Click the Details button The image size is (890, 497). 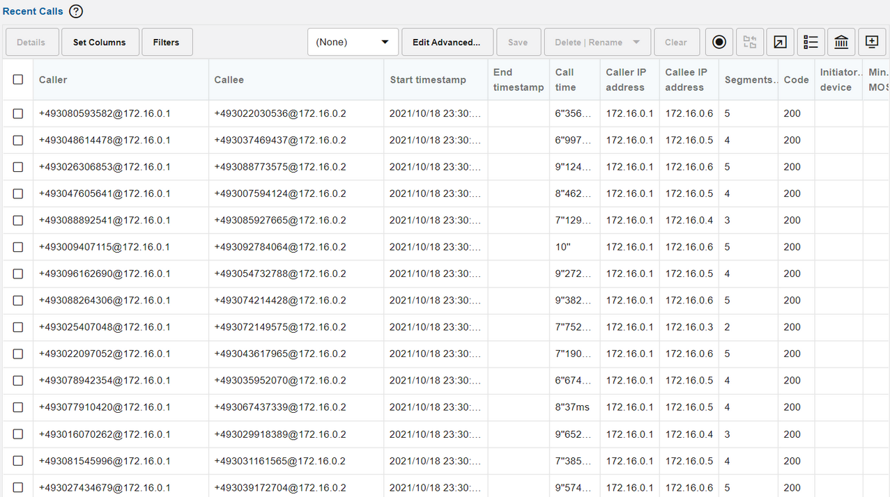pos(31,42)
